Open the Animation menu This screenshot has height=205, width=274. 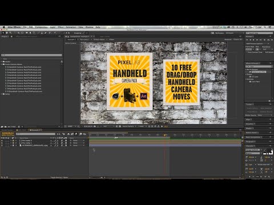tap(71, 27)
